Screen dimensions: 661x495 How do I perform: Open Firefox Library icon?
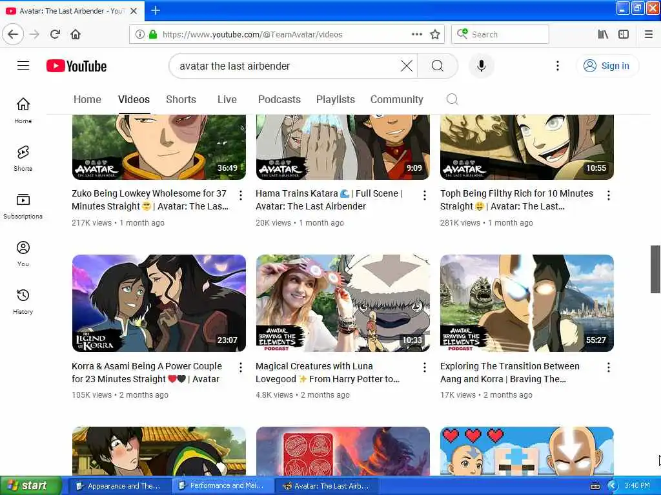click(603, 34)
